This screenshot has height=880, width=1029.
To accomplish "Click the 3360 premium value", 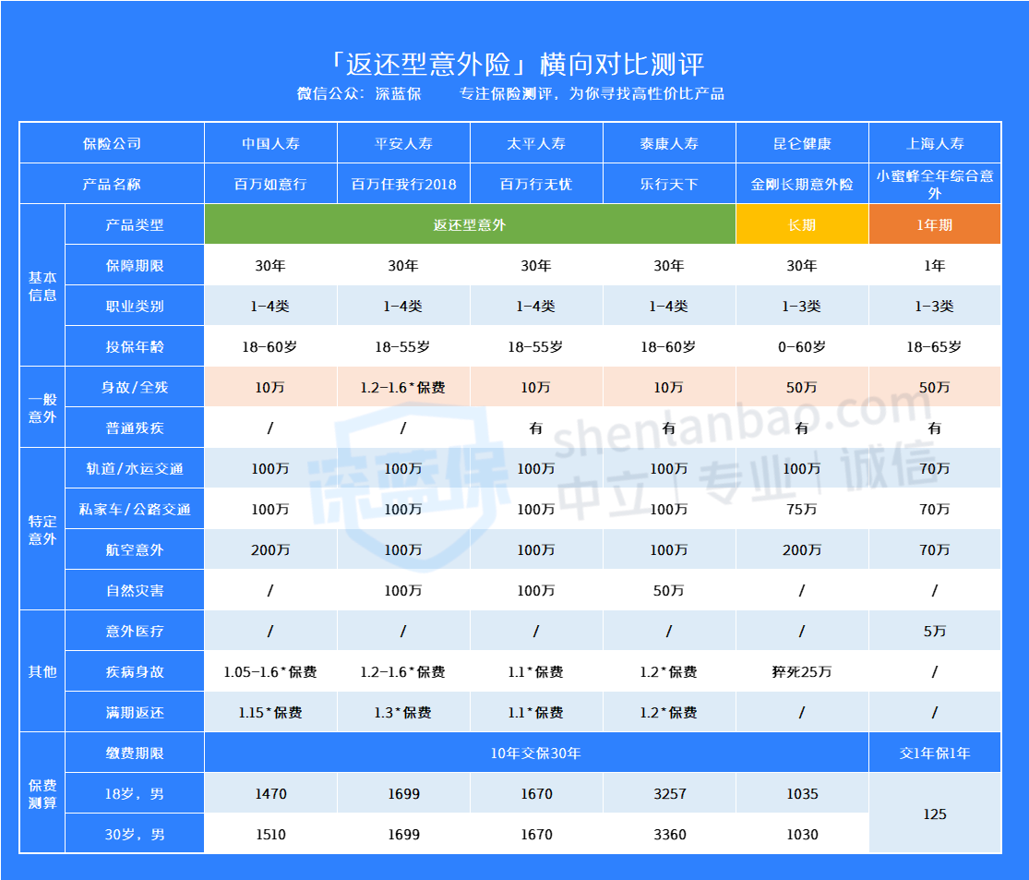I will (669, 835).
